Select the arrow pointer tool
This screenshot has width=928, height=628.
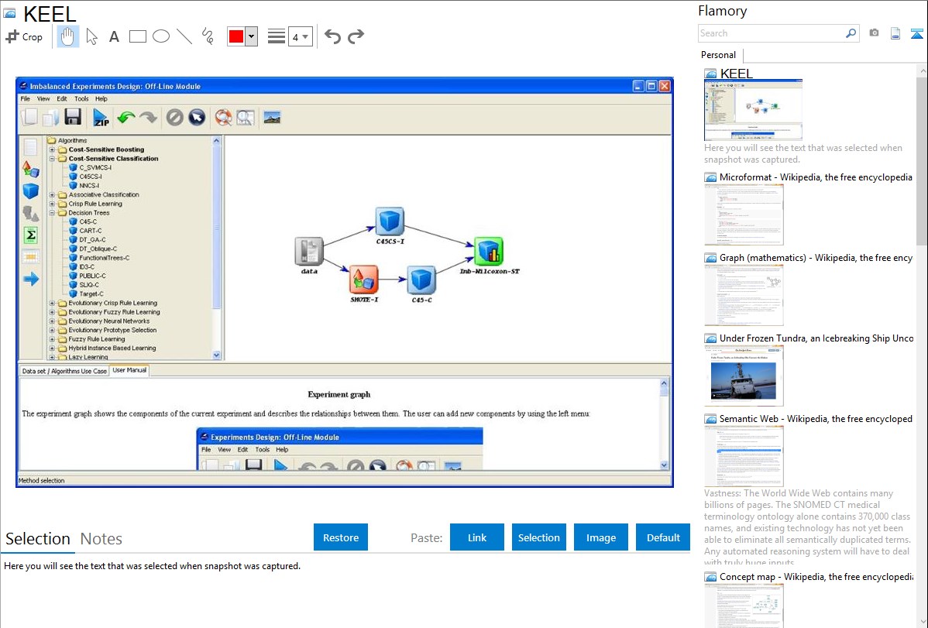click(91, 36)
